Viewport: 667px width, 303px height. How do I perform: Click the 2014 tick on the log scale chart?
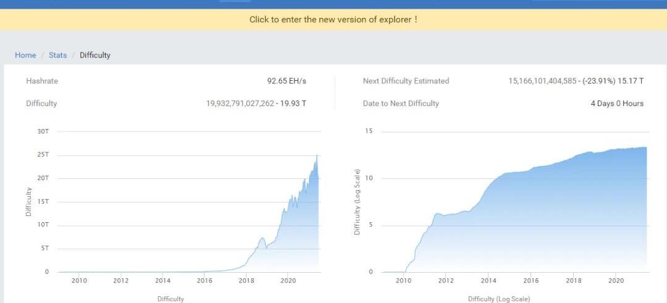(x=488, y=281)
